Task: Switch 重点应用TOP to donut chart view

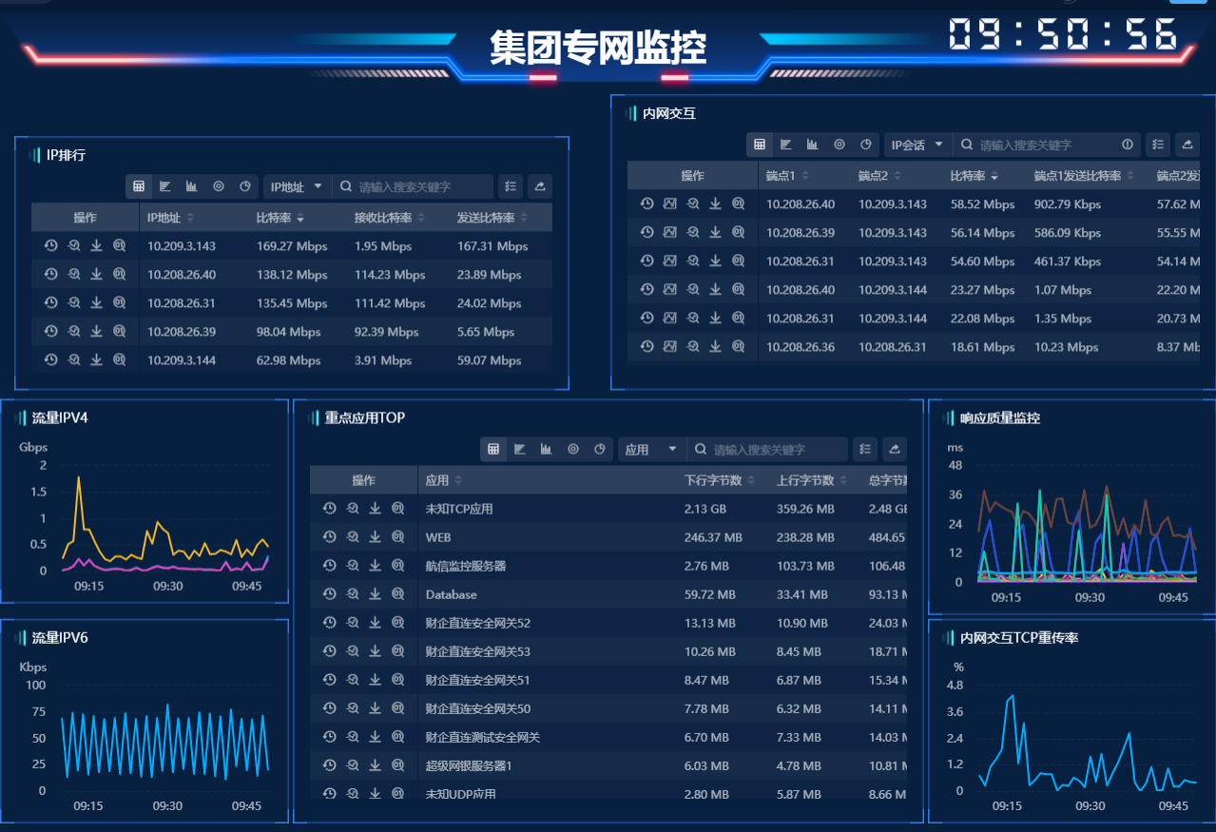Action: click(x=573, y=450)
